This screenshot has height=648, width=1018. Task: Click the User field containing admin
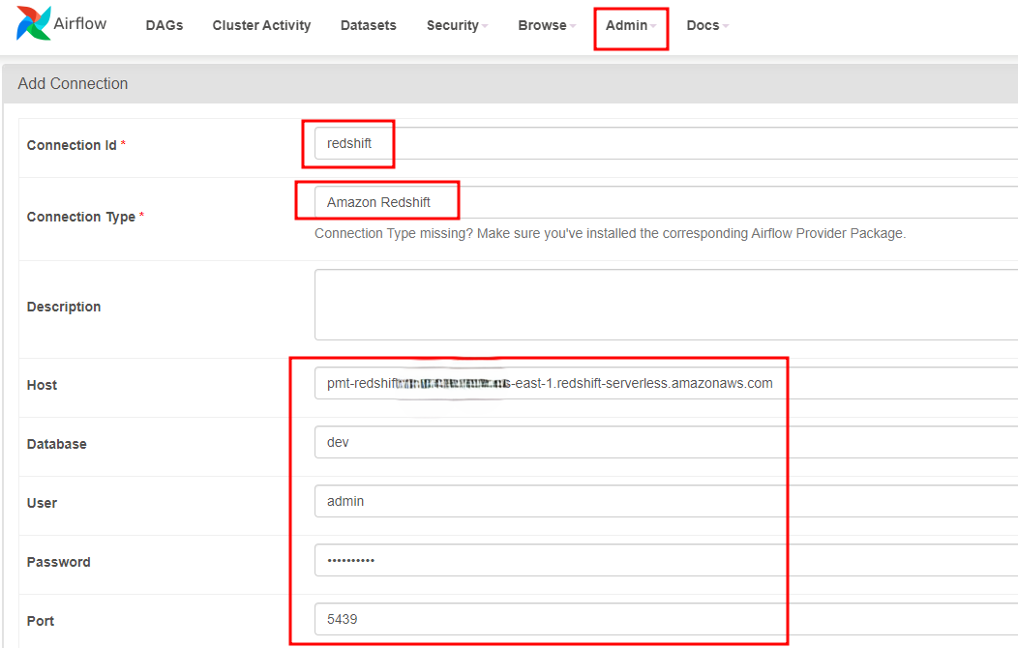tap(666, 501)
